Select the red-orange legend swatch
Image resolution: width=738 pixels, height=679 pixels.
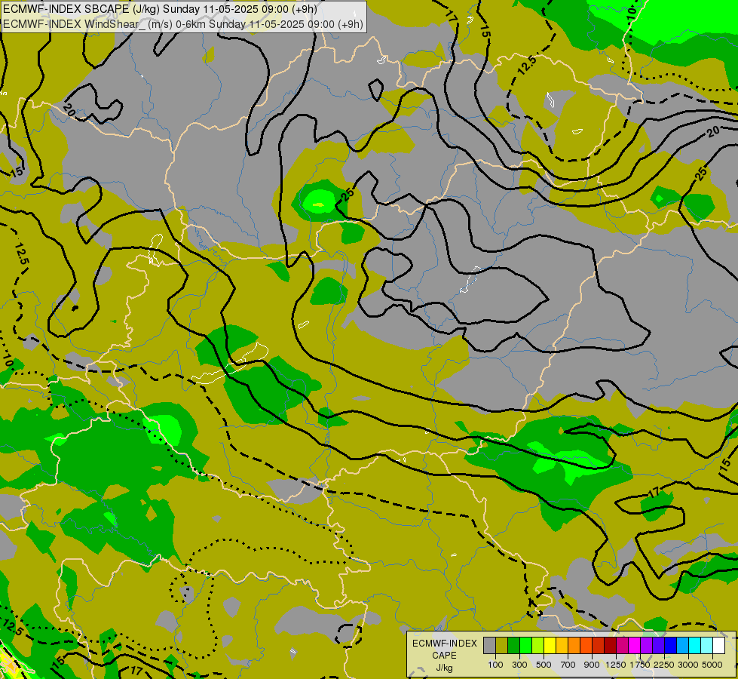(586, 646)
